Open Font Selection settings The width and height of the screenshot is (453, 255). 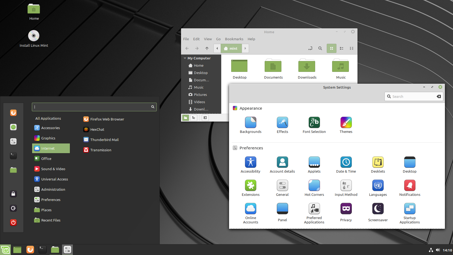pos(314,125)
